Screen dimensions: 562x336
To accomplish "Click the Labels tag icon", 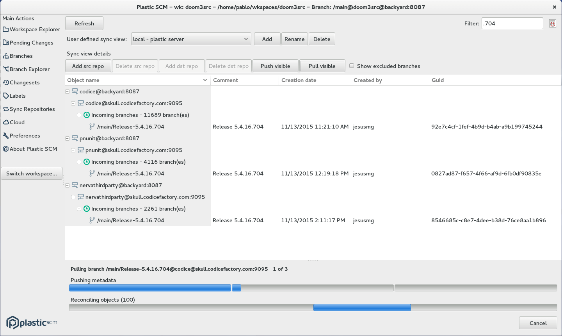I will (x=5, y=96).
